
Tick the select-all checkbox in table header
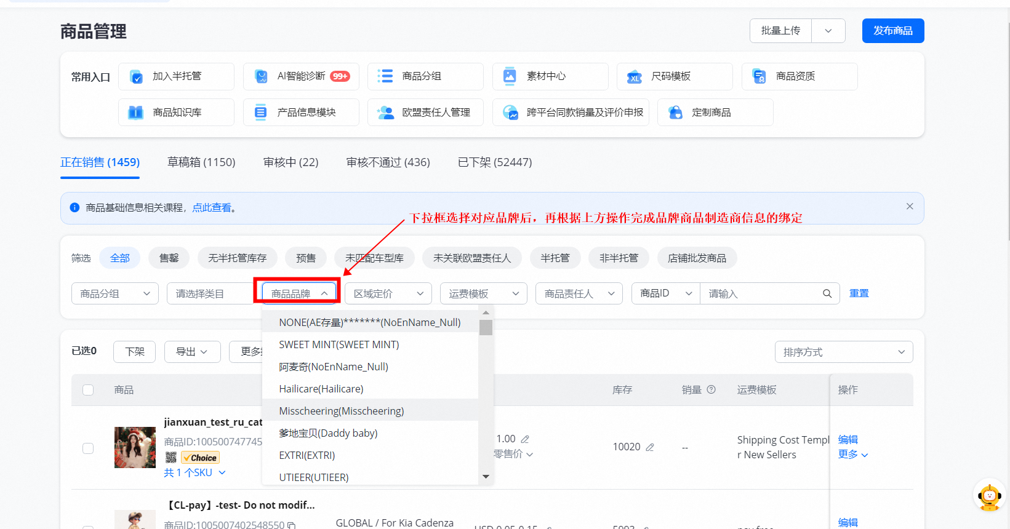[88, 390]
